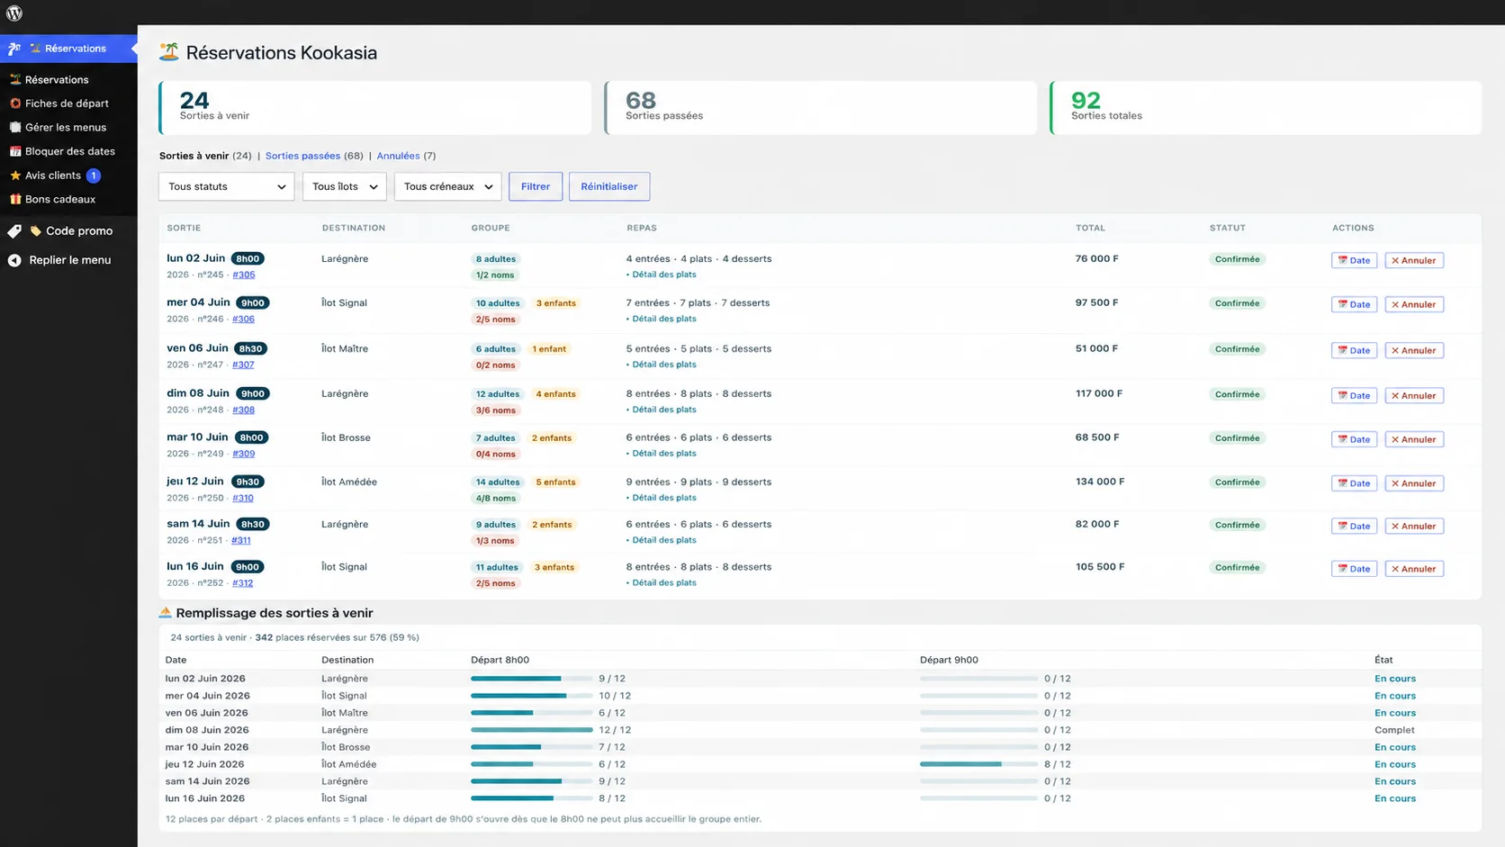Click the full 8h00 bar for dim 08 Juin 2026
Viewport: 1505px width, 847px height.
[x=532, y=730]
